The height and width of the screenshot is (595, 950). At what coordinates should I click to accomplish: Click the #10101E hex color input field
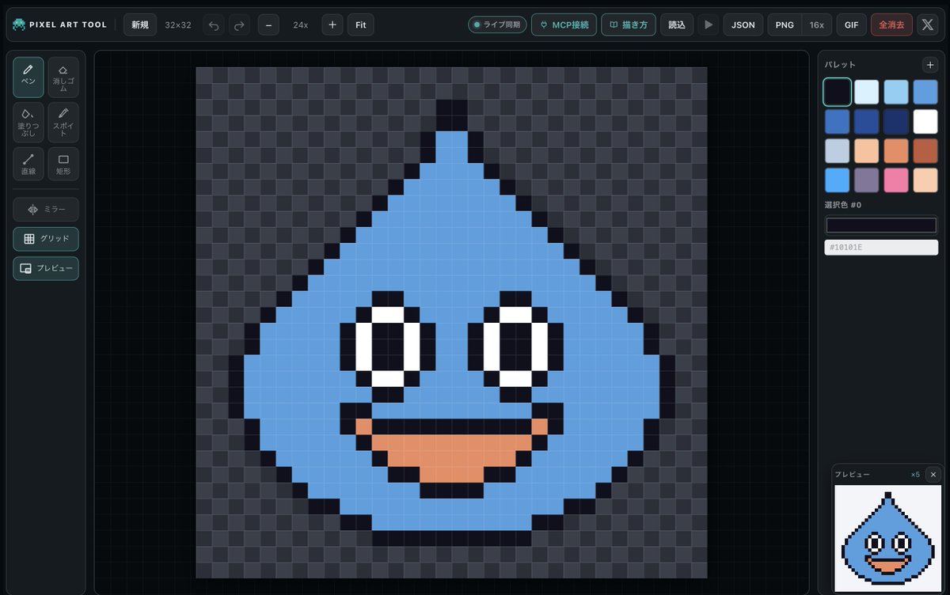coord(881,248)
